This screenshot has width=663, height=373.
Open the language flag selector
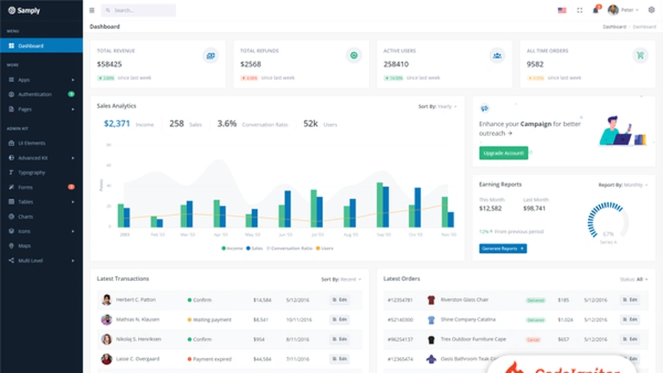click(561, 10)
